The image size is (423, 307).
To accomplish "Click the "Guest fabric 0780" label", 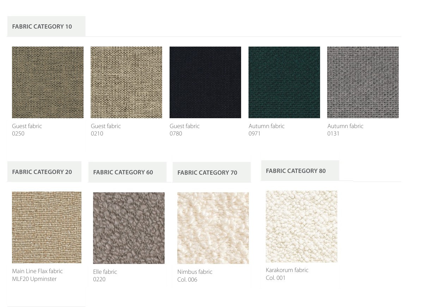I will tap(184, 130).
